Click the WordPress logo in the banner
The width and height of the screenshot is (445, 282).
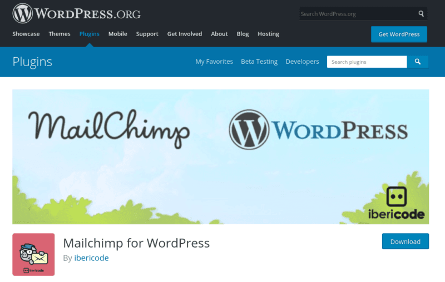click(x=318, y=130)
